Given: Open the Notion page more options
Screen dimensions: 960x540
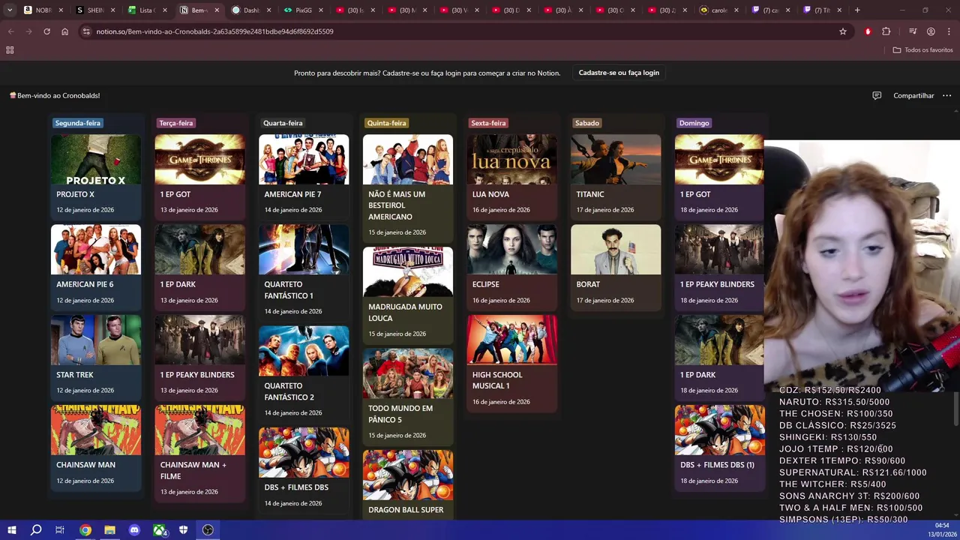Looking at the screenshot, I should [946, 96].
